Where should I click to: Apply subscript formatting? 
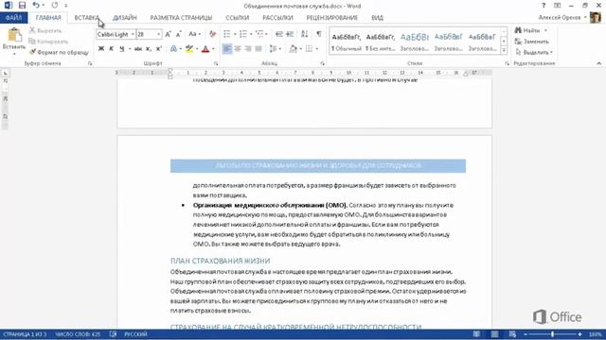tap(149, 49)
